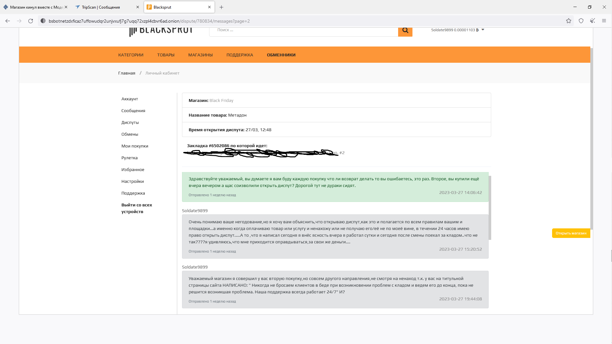Open Аккаунт in the sidebar
The width and height of the screenshot is (612, 344).
coord(129,99)
